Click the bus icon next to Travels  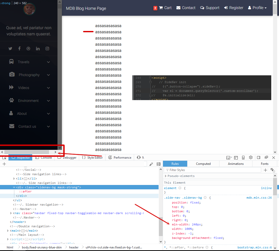pos(11,62)
